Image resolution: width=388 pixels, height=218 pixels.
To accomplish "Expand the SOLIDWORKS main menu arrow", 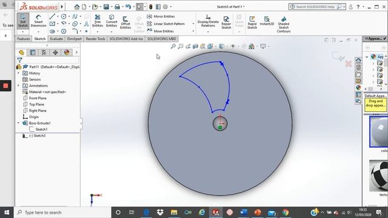I will click(x=62, y=7).
